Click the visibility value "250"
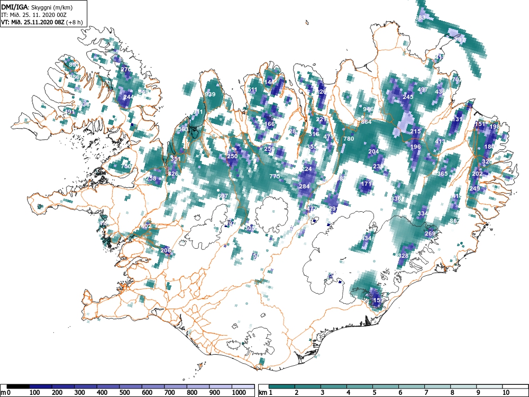529x397 pixels. pos(232,156)
